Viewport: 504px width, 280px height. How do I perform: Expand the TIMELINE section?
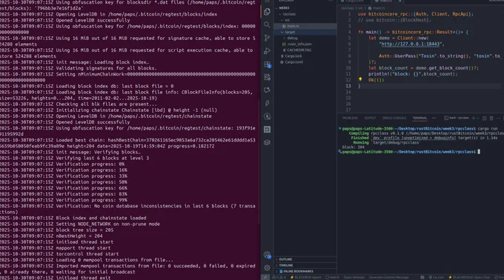(x=305, y=265)
